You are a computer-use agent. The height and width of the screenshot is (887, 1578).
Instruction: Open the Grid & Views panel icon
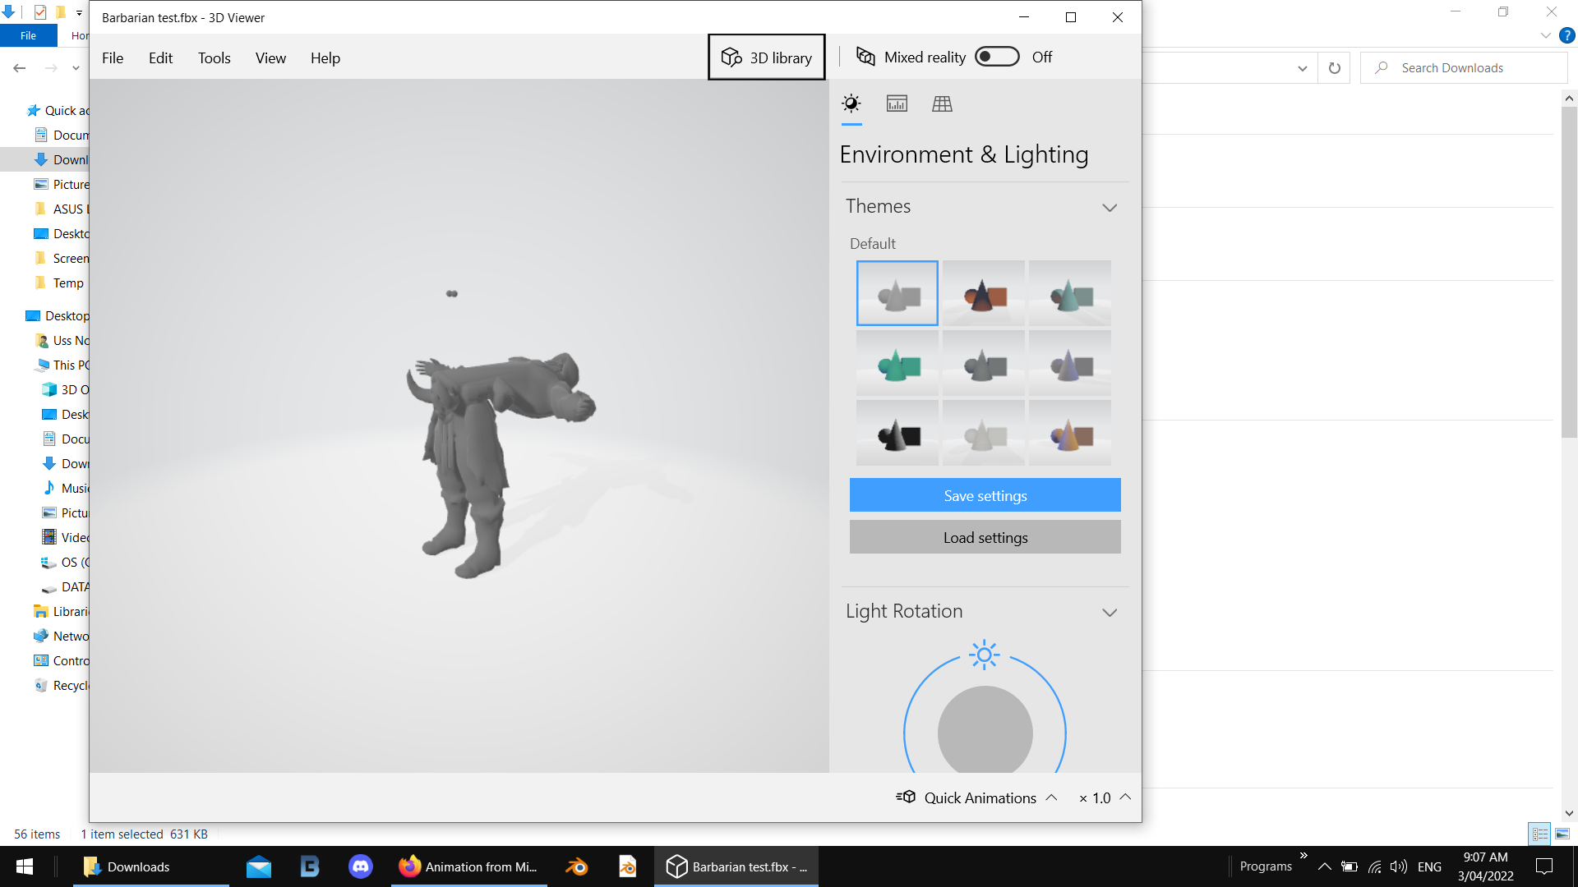pyautogui.click(x=942, y=103)
